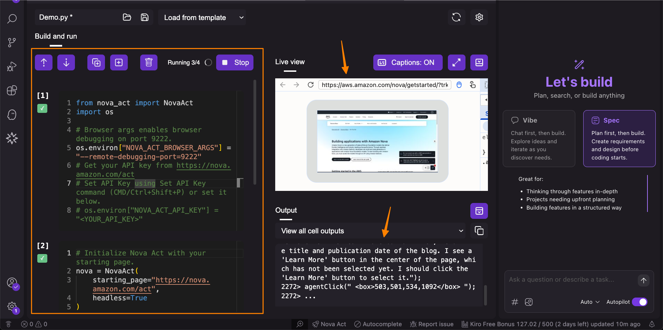Move cell down with arrow button
This screenshot has width=663, height=330.
tap(66, 62)
